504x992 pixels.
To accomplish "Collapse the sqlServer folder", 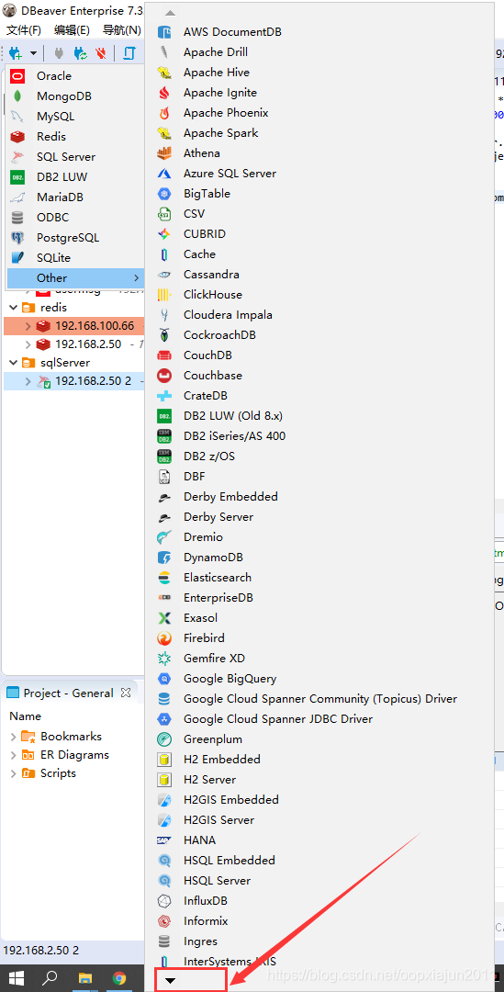I will [13, 363].
